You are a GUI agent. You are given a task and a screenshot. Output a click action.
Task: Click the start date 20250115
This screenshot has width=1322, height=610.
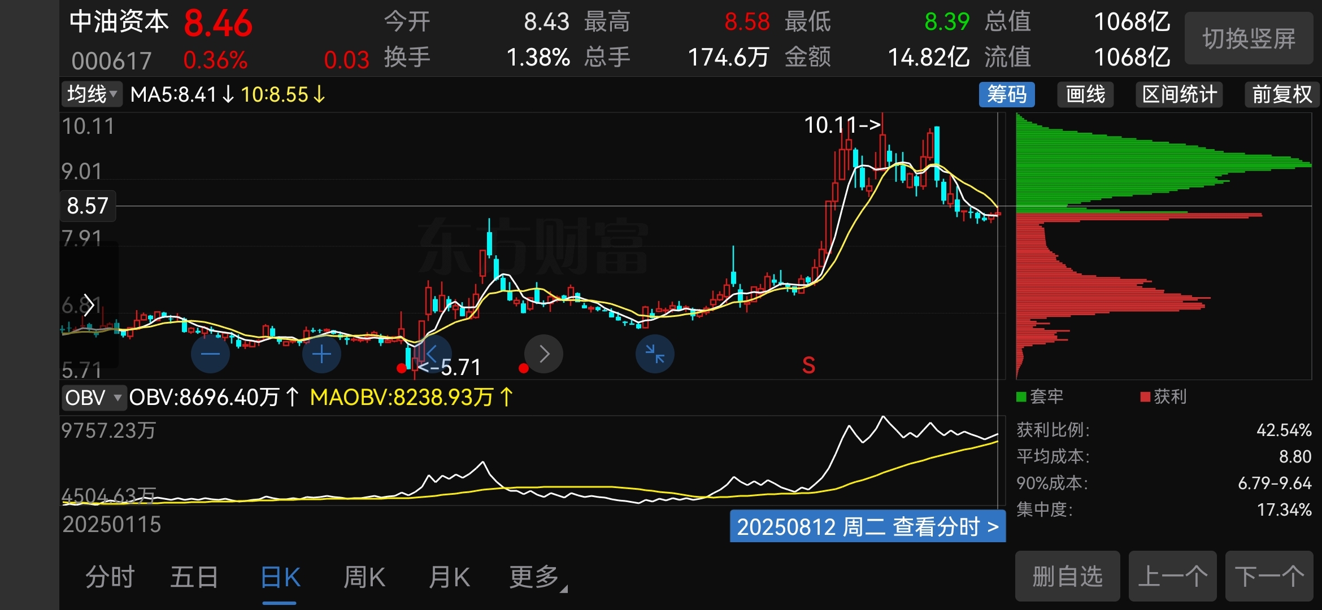tap(112, 525)
